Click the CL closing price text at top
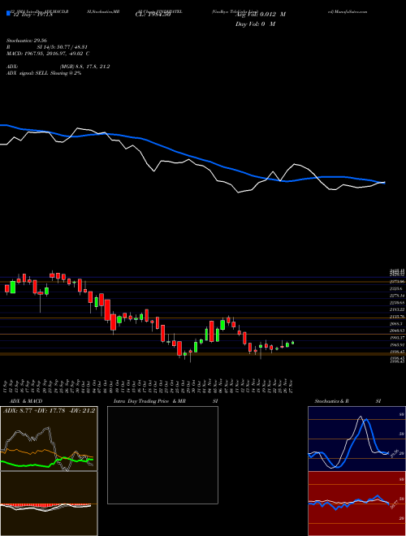 coord(153,15)
